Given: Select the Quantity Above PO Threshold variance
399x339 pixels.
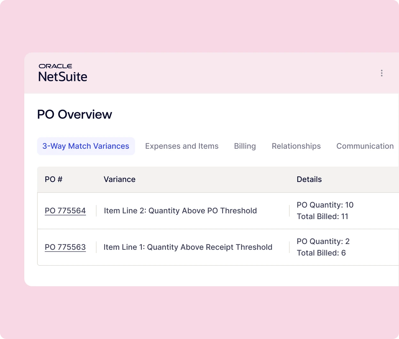Looking at the screenshot, I should [x=180, y=211].
